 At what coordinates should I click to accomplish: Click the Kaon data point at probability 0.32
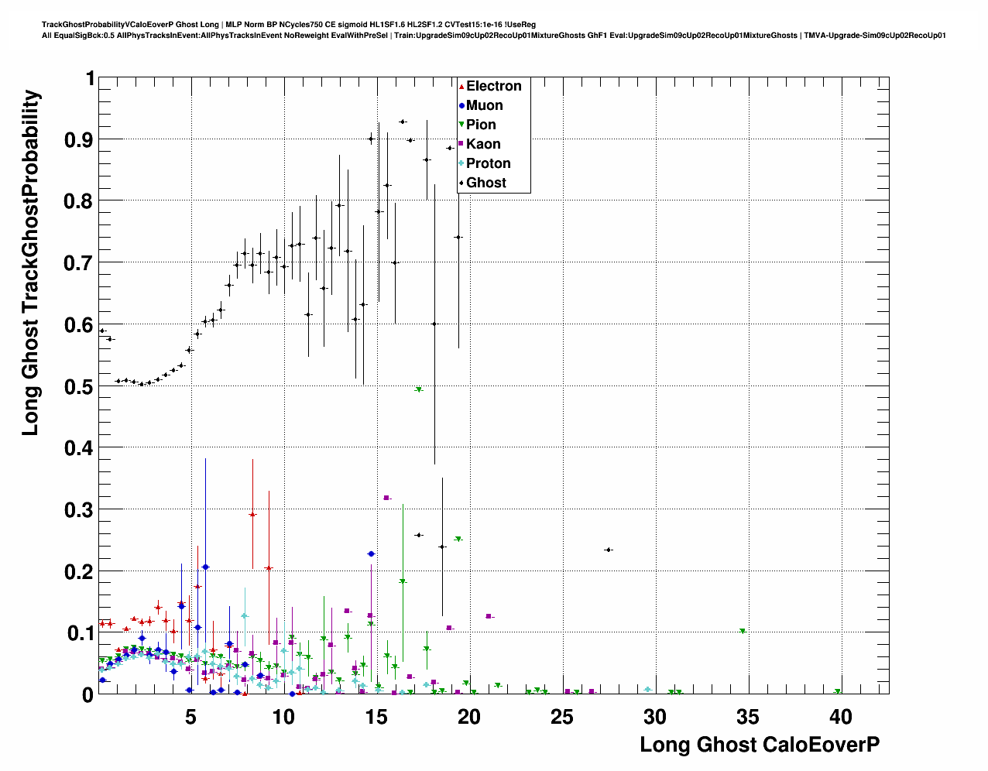coord(386,498)
